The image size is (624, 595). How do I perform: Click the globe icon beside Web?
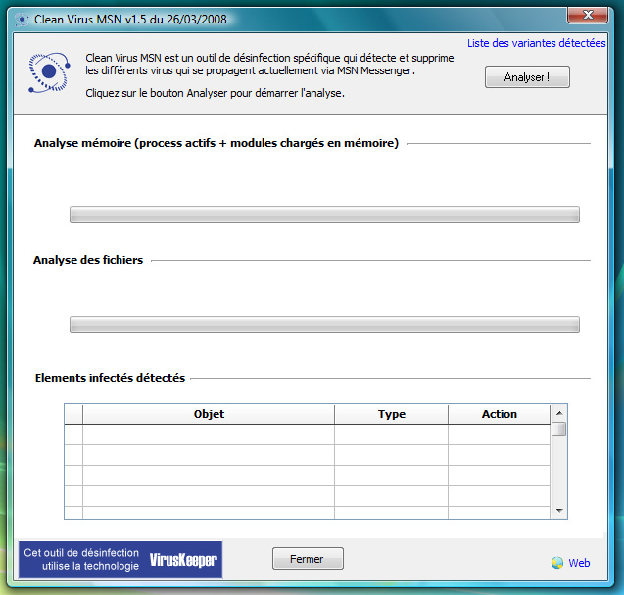[x=557, y=562]
